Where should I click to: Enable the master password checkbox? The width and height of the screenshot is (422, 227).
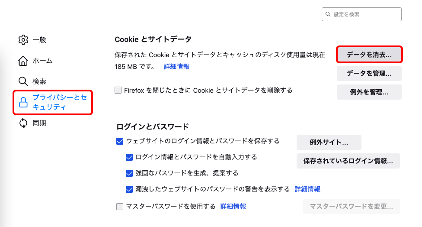(x=119, y=207)
